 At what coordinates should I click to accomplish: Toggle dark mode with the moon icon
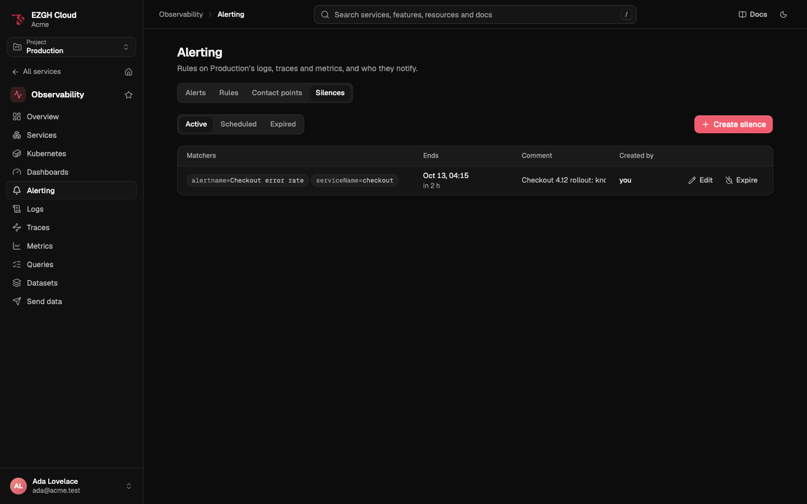coord(783,15)
